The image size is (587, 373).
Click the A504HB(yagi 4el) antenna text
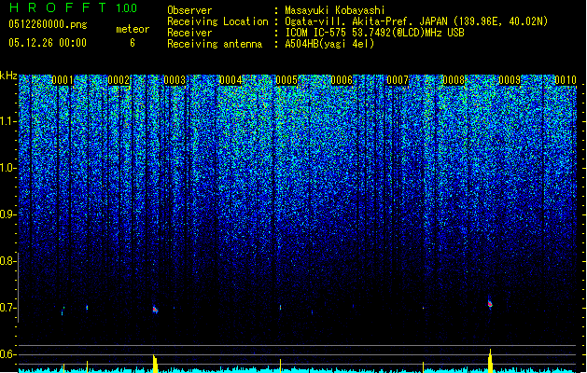pos(329,44)
